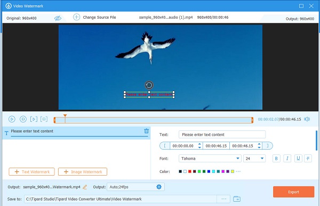
Task: Click the timeline right trim handle
Action: pos(252,120)
